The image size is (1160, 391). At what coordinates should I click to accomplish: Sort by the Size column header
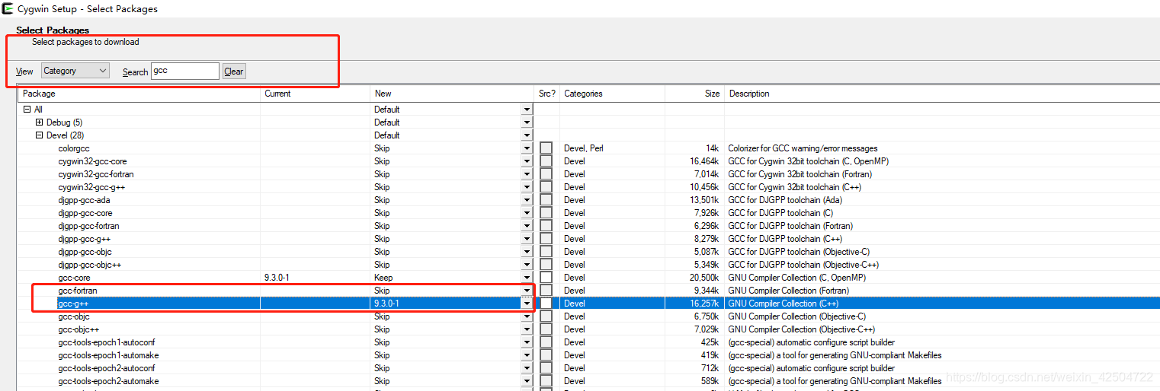(694, 94)
